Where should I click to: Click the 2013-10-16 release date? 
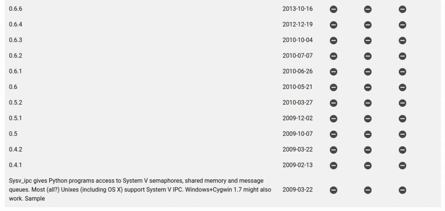[x=297, y=9]
